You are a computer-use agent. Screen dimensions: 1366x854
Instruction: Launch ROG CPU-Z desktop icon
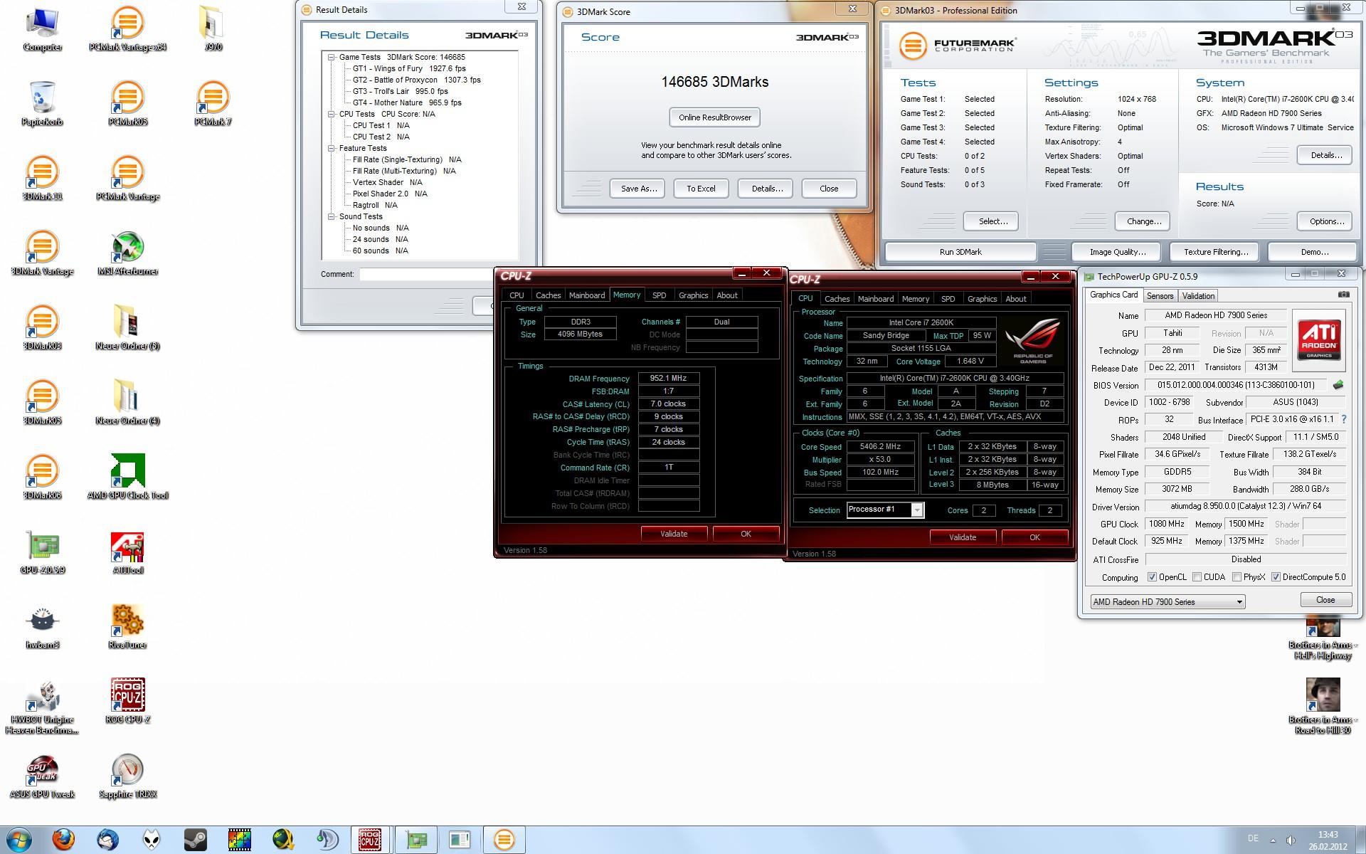point(127,702)
